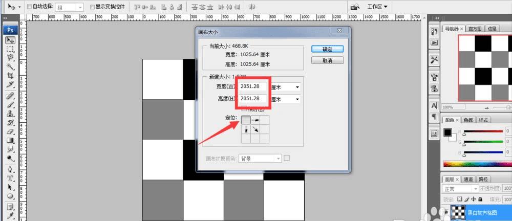Switch to the 直方图 tab
Screen dimensions: 512x221
point(475,29)
